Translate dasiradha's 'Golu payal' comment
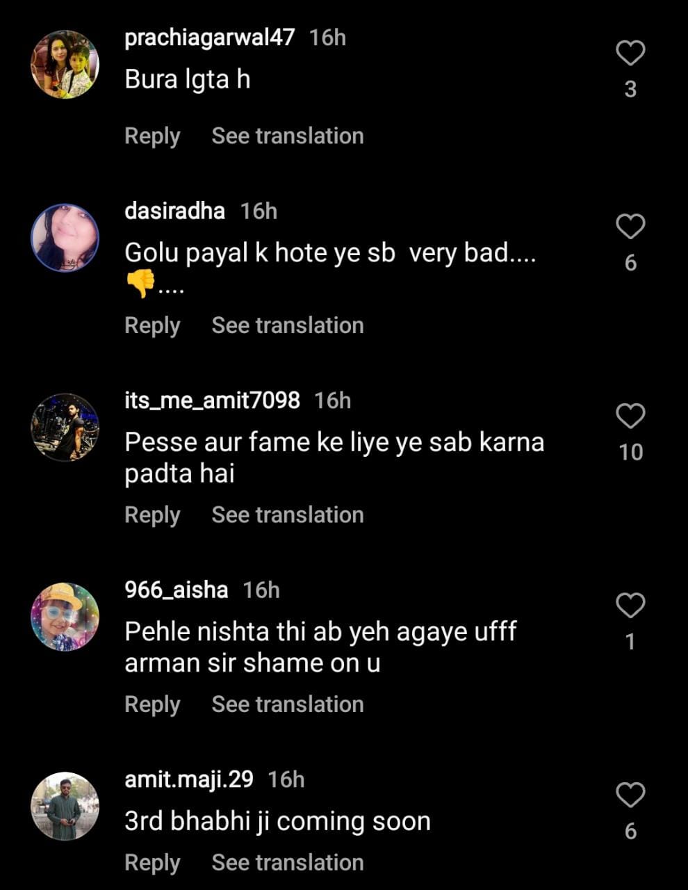 pyautogui.click(x=288, y=325)
